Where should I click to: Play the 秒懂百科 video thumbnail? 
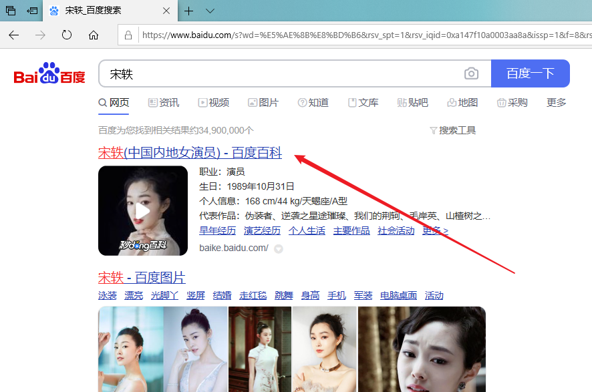142,210
